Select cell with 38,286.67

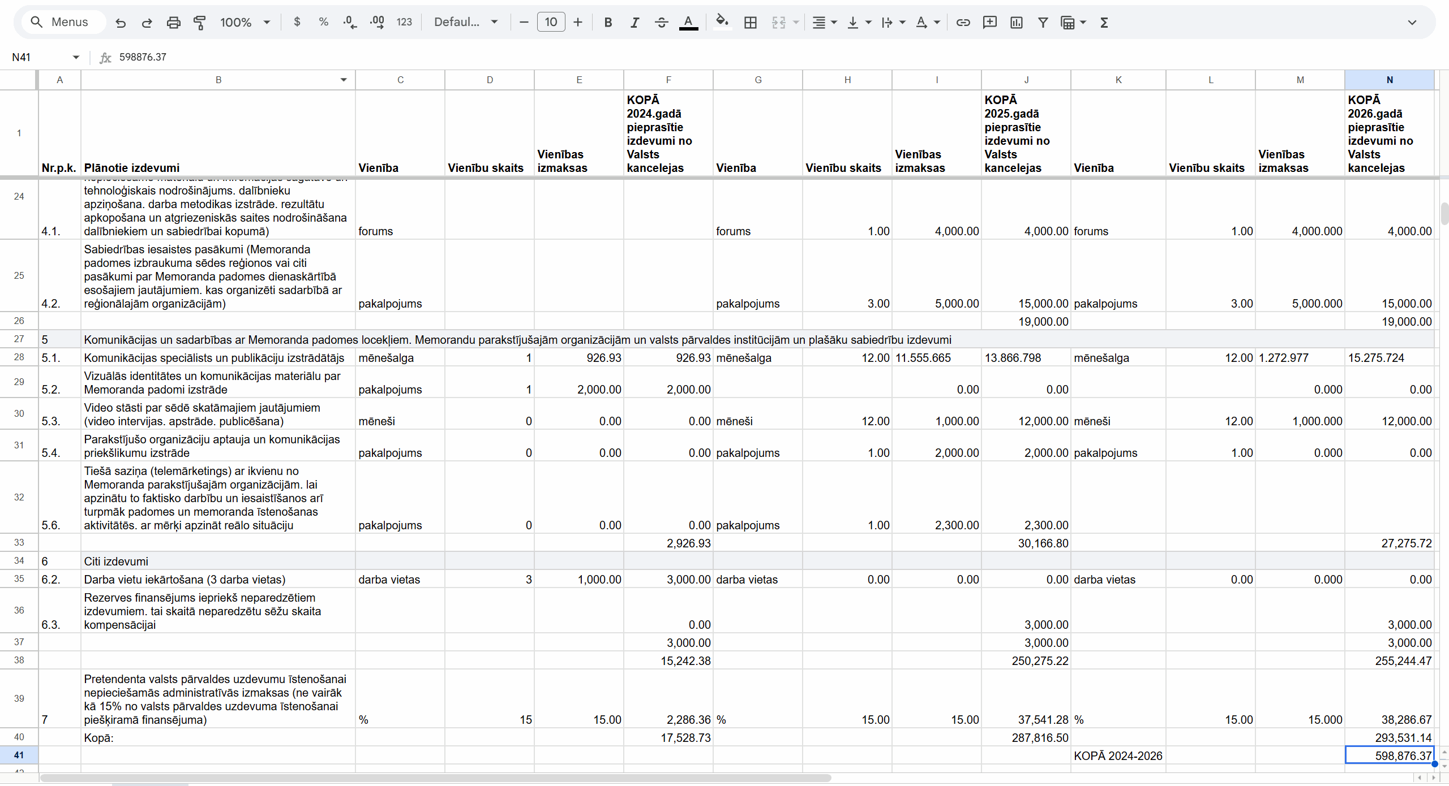coord(1389,699)
